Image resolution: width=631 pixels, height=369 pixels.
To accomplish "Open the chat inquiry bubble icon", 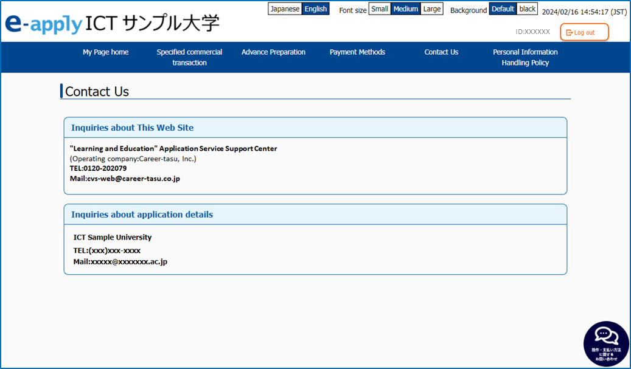I will pyautogui.click(x=606, y=343).
